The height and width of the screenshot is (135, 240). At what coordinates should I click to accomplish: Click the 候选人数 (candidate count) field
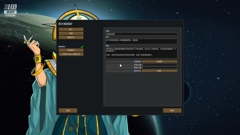coord(159,67)
